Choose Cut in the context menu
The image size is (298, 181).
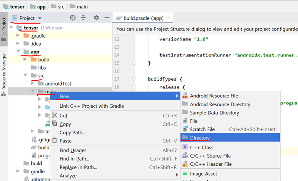click(x=115, y=116)
